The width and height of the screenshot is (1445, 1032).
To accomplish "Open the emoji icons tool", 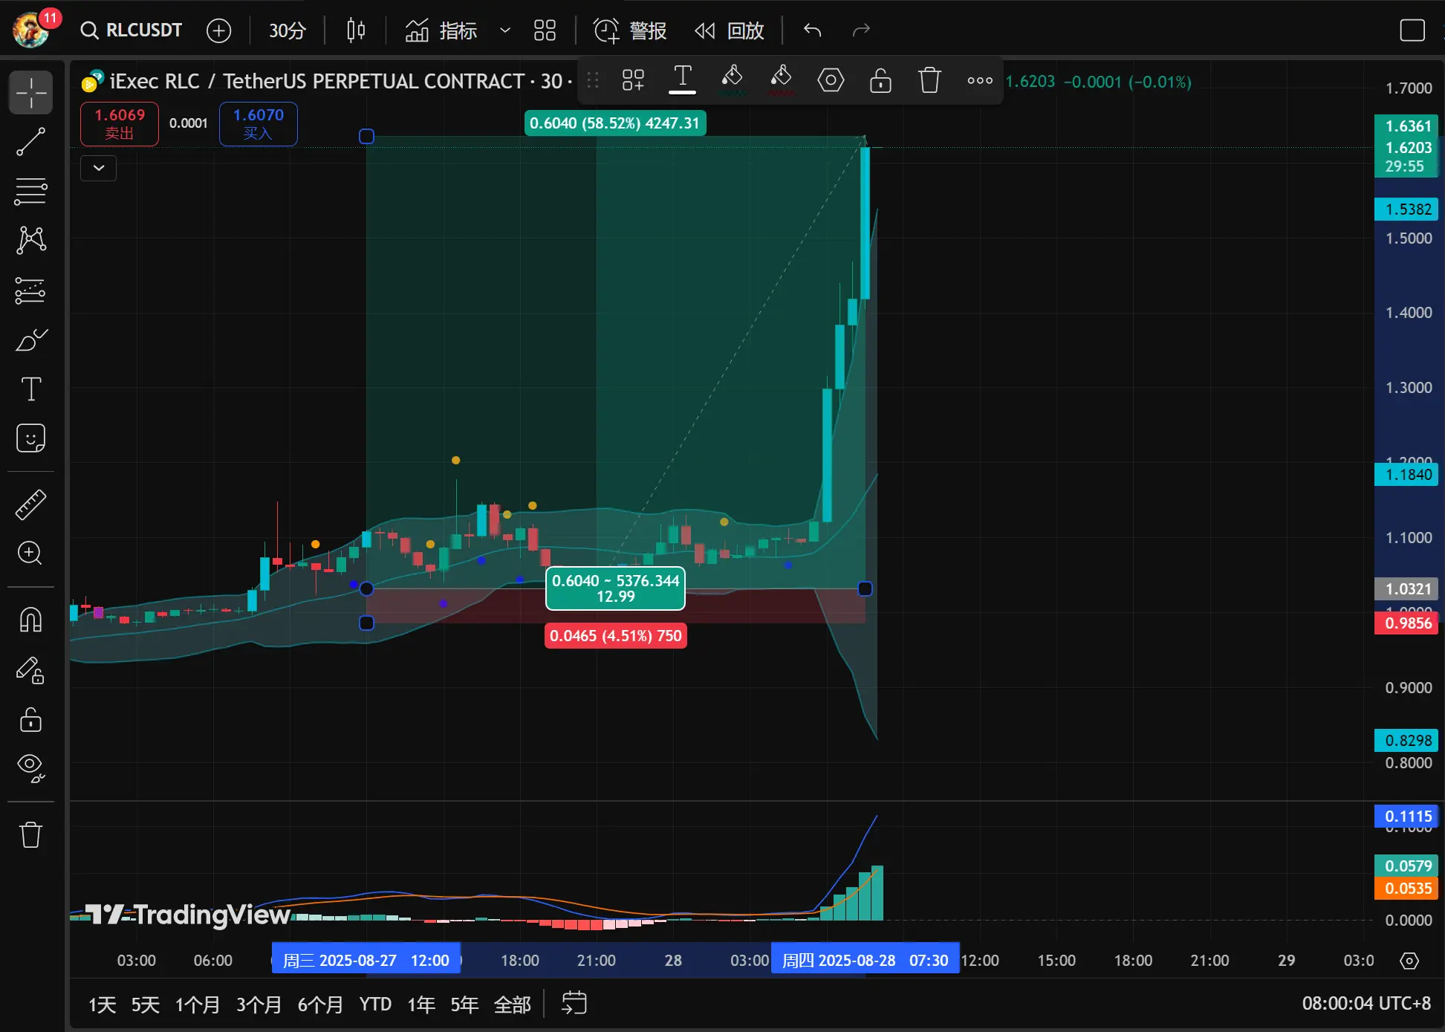I will click(31, 438).
